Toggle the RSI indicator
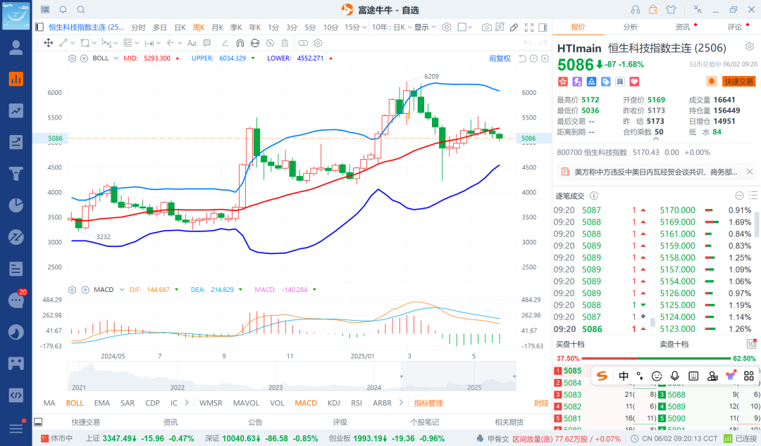The image size is (761, 446). click(x=357, y=403)
